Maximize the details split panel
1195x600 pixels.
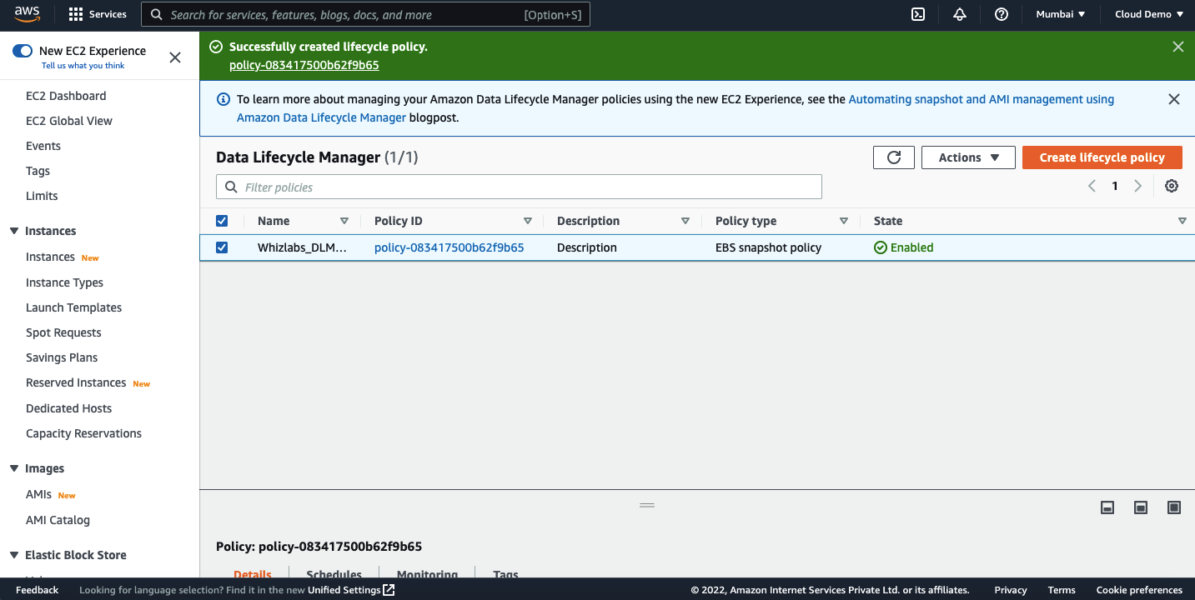point(1174,507)
